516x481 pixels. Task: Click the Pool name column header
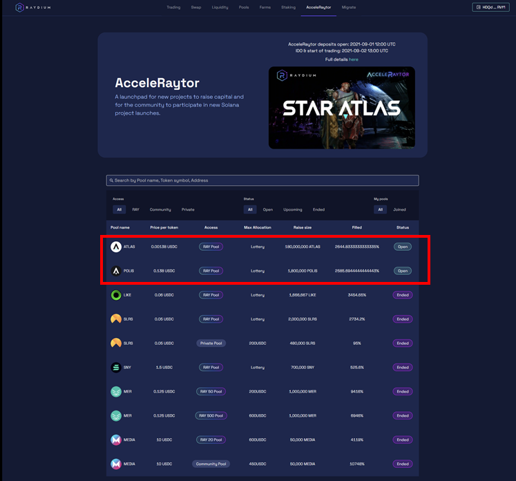[x=120, y=227]
